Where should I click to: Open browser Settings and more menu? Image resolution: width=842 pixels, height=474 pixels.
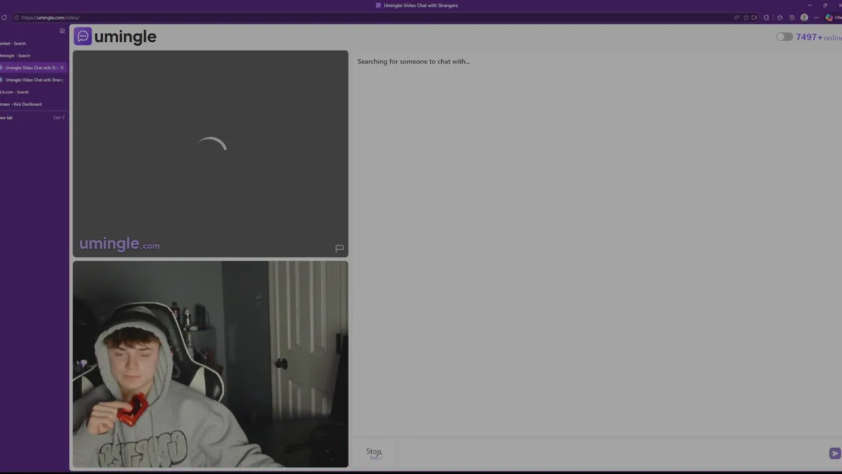click(817, 18)
